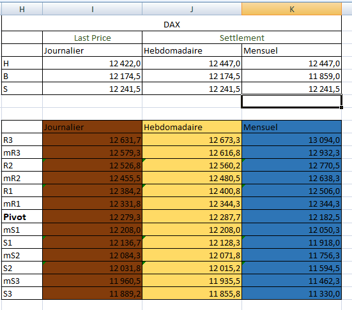Select the mR2 row label
The image size is (352, 310).
[22, 178]
